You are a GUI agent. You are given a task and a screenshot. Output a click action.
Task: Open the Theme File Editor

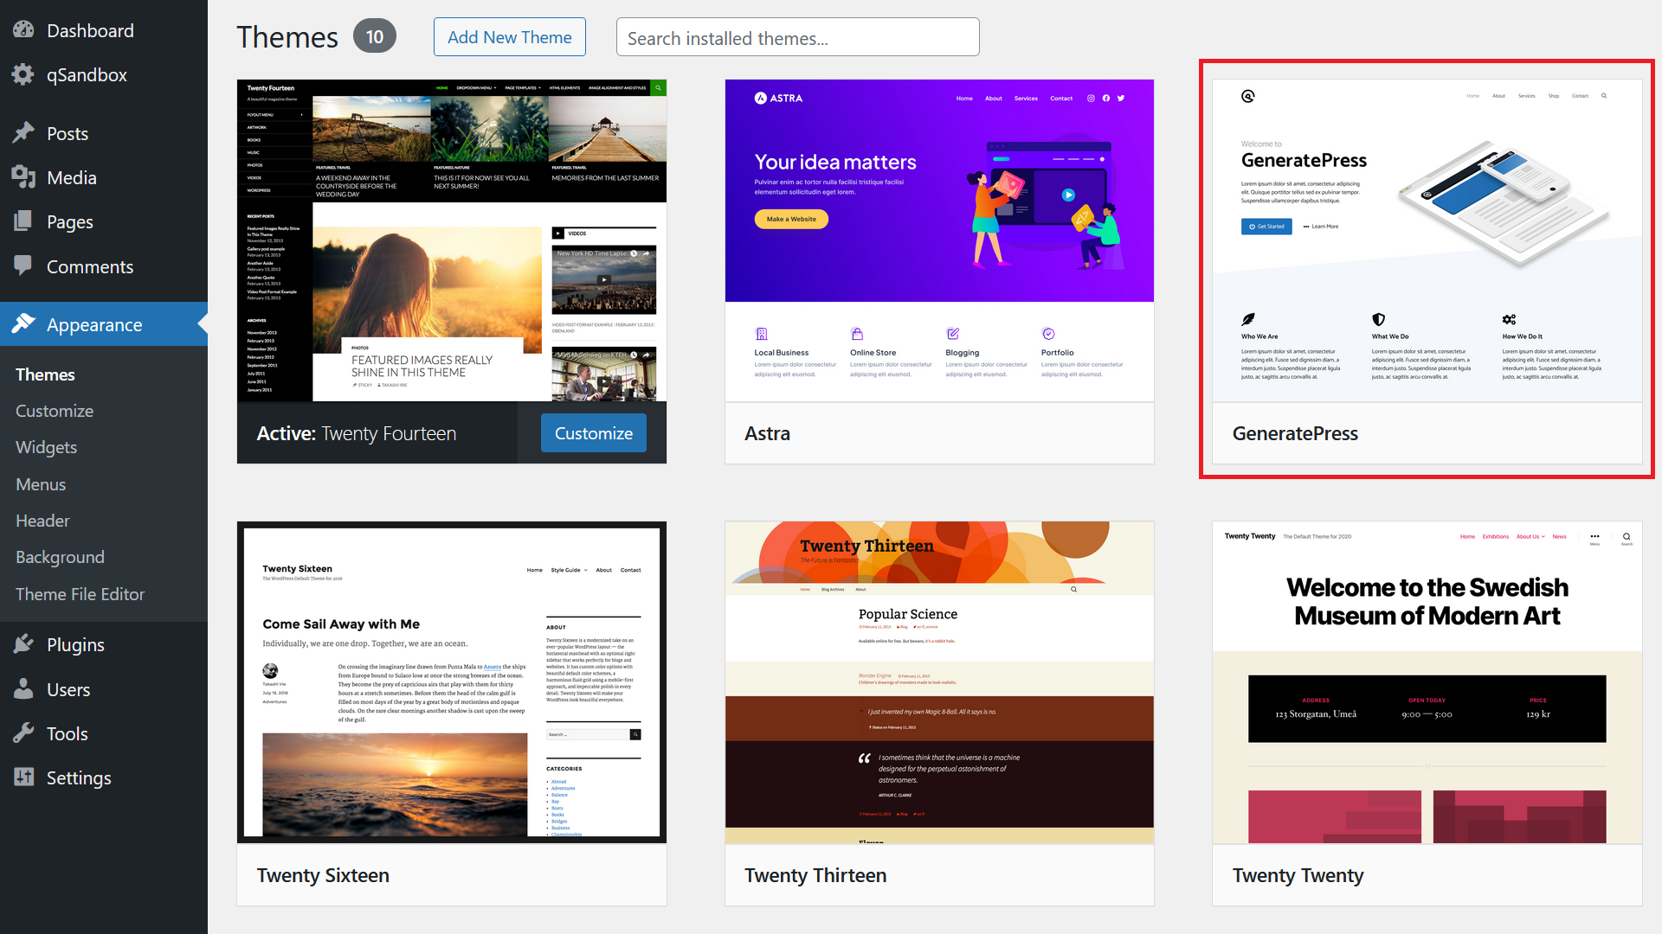(x=80, y=594)
